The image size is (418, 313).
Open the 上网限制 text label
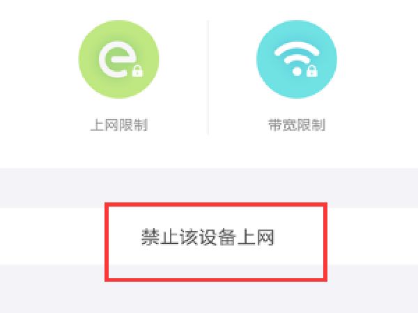[x=119, y=125]
